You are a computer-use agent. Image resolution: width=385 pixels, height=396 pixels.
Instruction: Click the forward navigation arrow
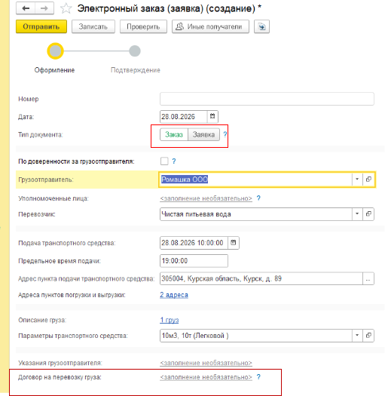(x=44, y=8)
